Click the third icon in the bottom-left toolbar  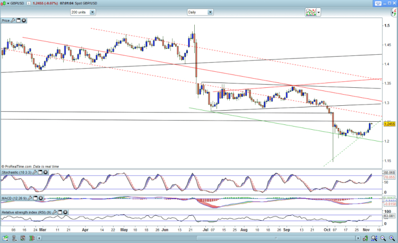click(23, 238)
